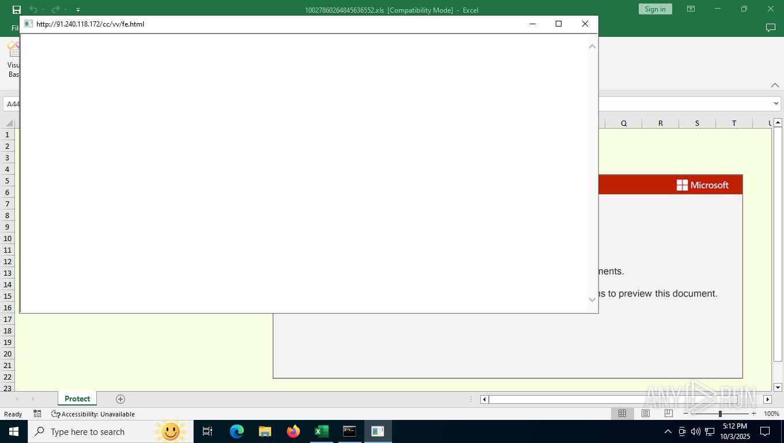Undo the last action in Excel
Screen dimensions: 784x443
33,9
